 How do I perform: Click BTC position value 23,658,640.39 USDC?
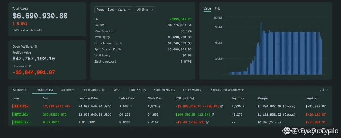click(x=95, y=114)
